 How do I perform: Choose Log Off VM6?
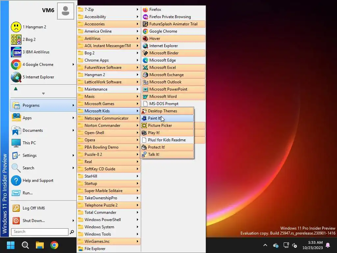pos(43,208)
